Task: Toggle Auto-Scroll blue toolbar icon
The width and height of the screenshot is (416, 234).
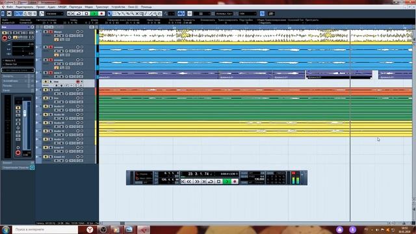Action: click(x=179, y=14)
